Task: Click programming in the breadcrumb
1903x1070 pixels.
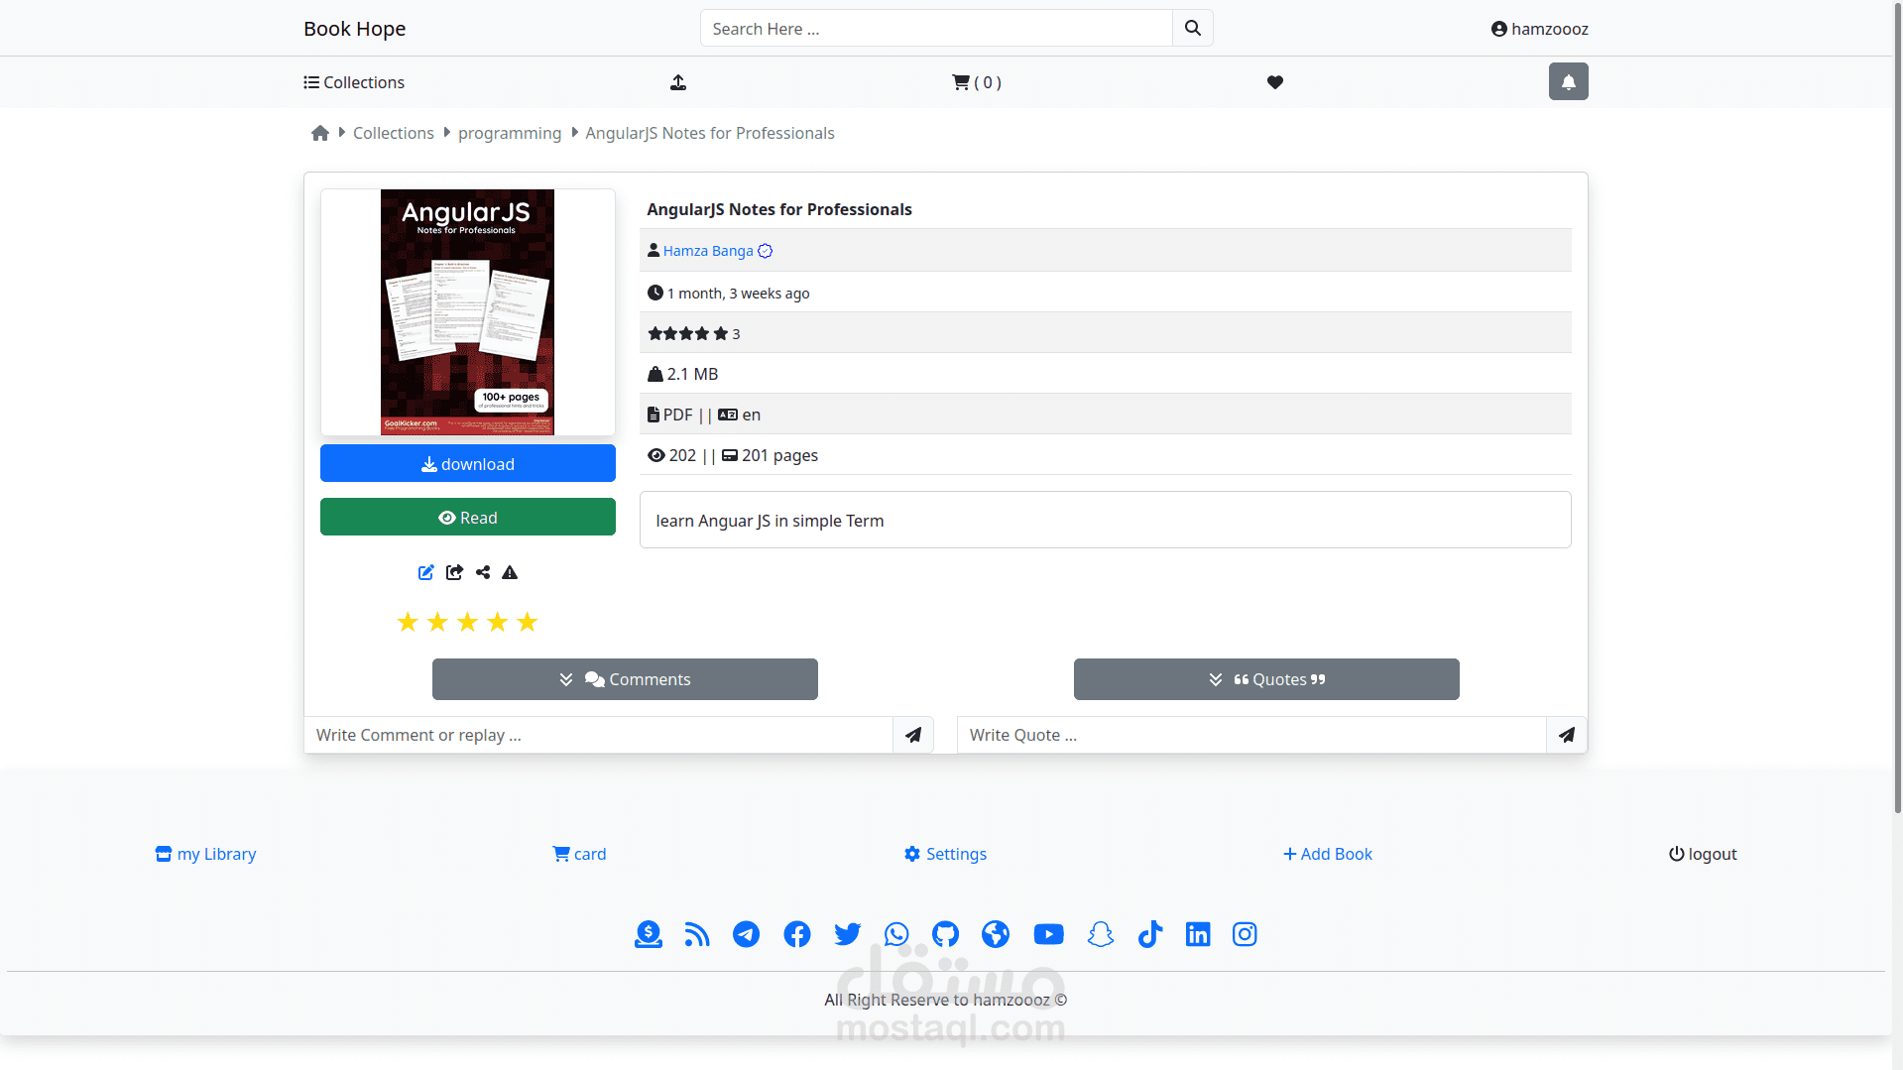Action: 510,133
